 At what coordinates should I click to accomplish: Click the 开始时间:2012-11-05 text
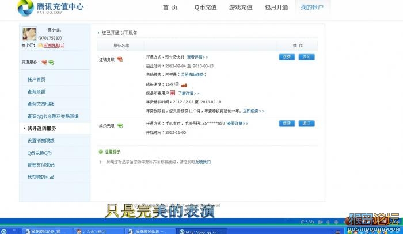[x=166, y=132]
